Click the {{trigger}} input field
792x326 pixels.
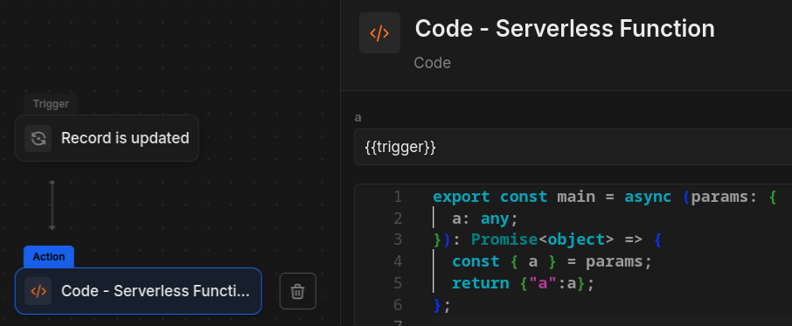(573, 147)
